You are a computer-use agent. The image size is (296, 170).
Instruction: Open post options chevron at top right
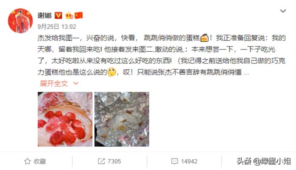283,11
